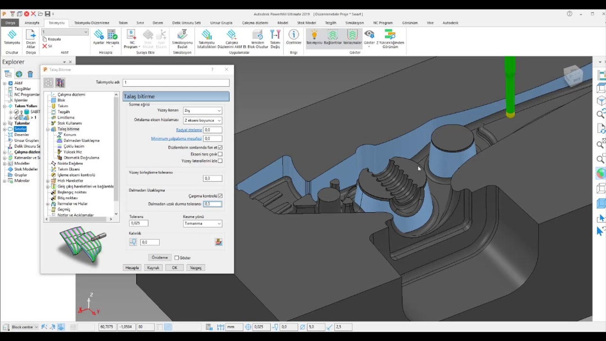606x341 pixels.
Task: Click the shaded sphere view icon in right toolbar
Action: [x=601, y=173]
